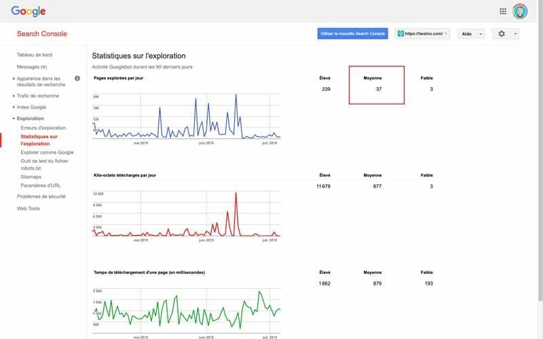Click the Google logo
Image resolution: width=543 pixels, height=339 pixels.
(29, 12)
